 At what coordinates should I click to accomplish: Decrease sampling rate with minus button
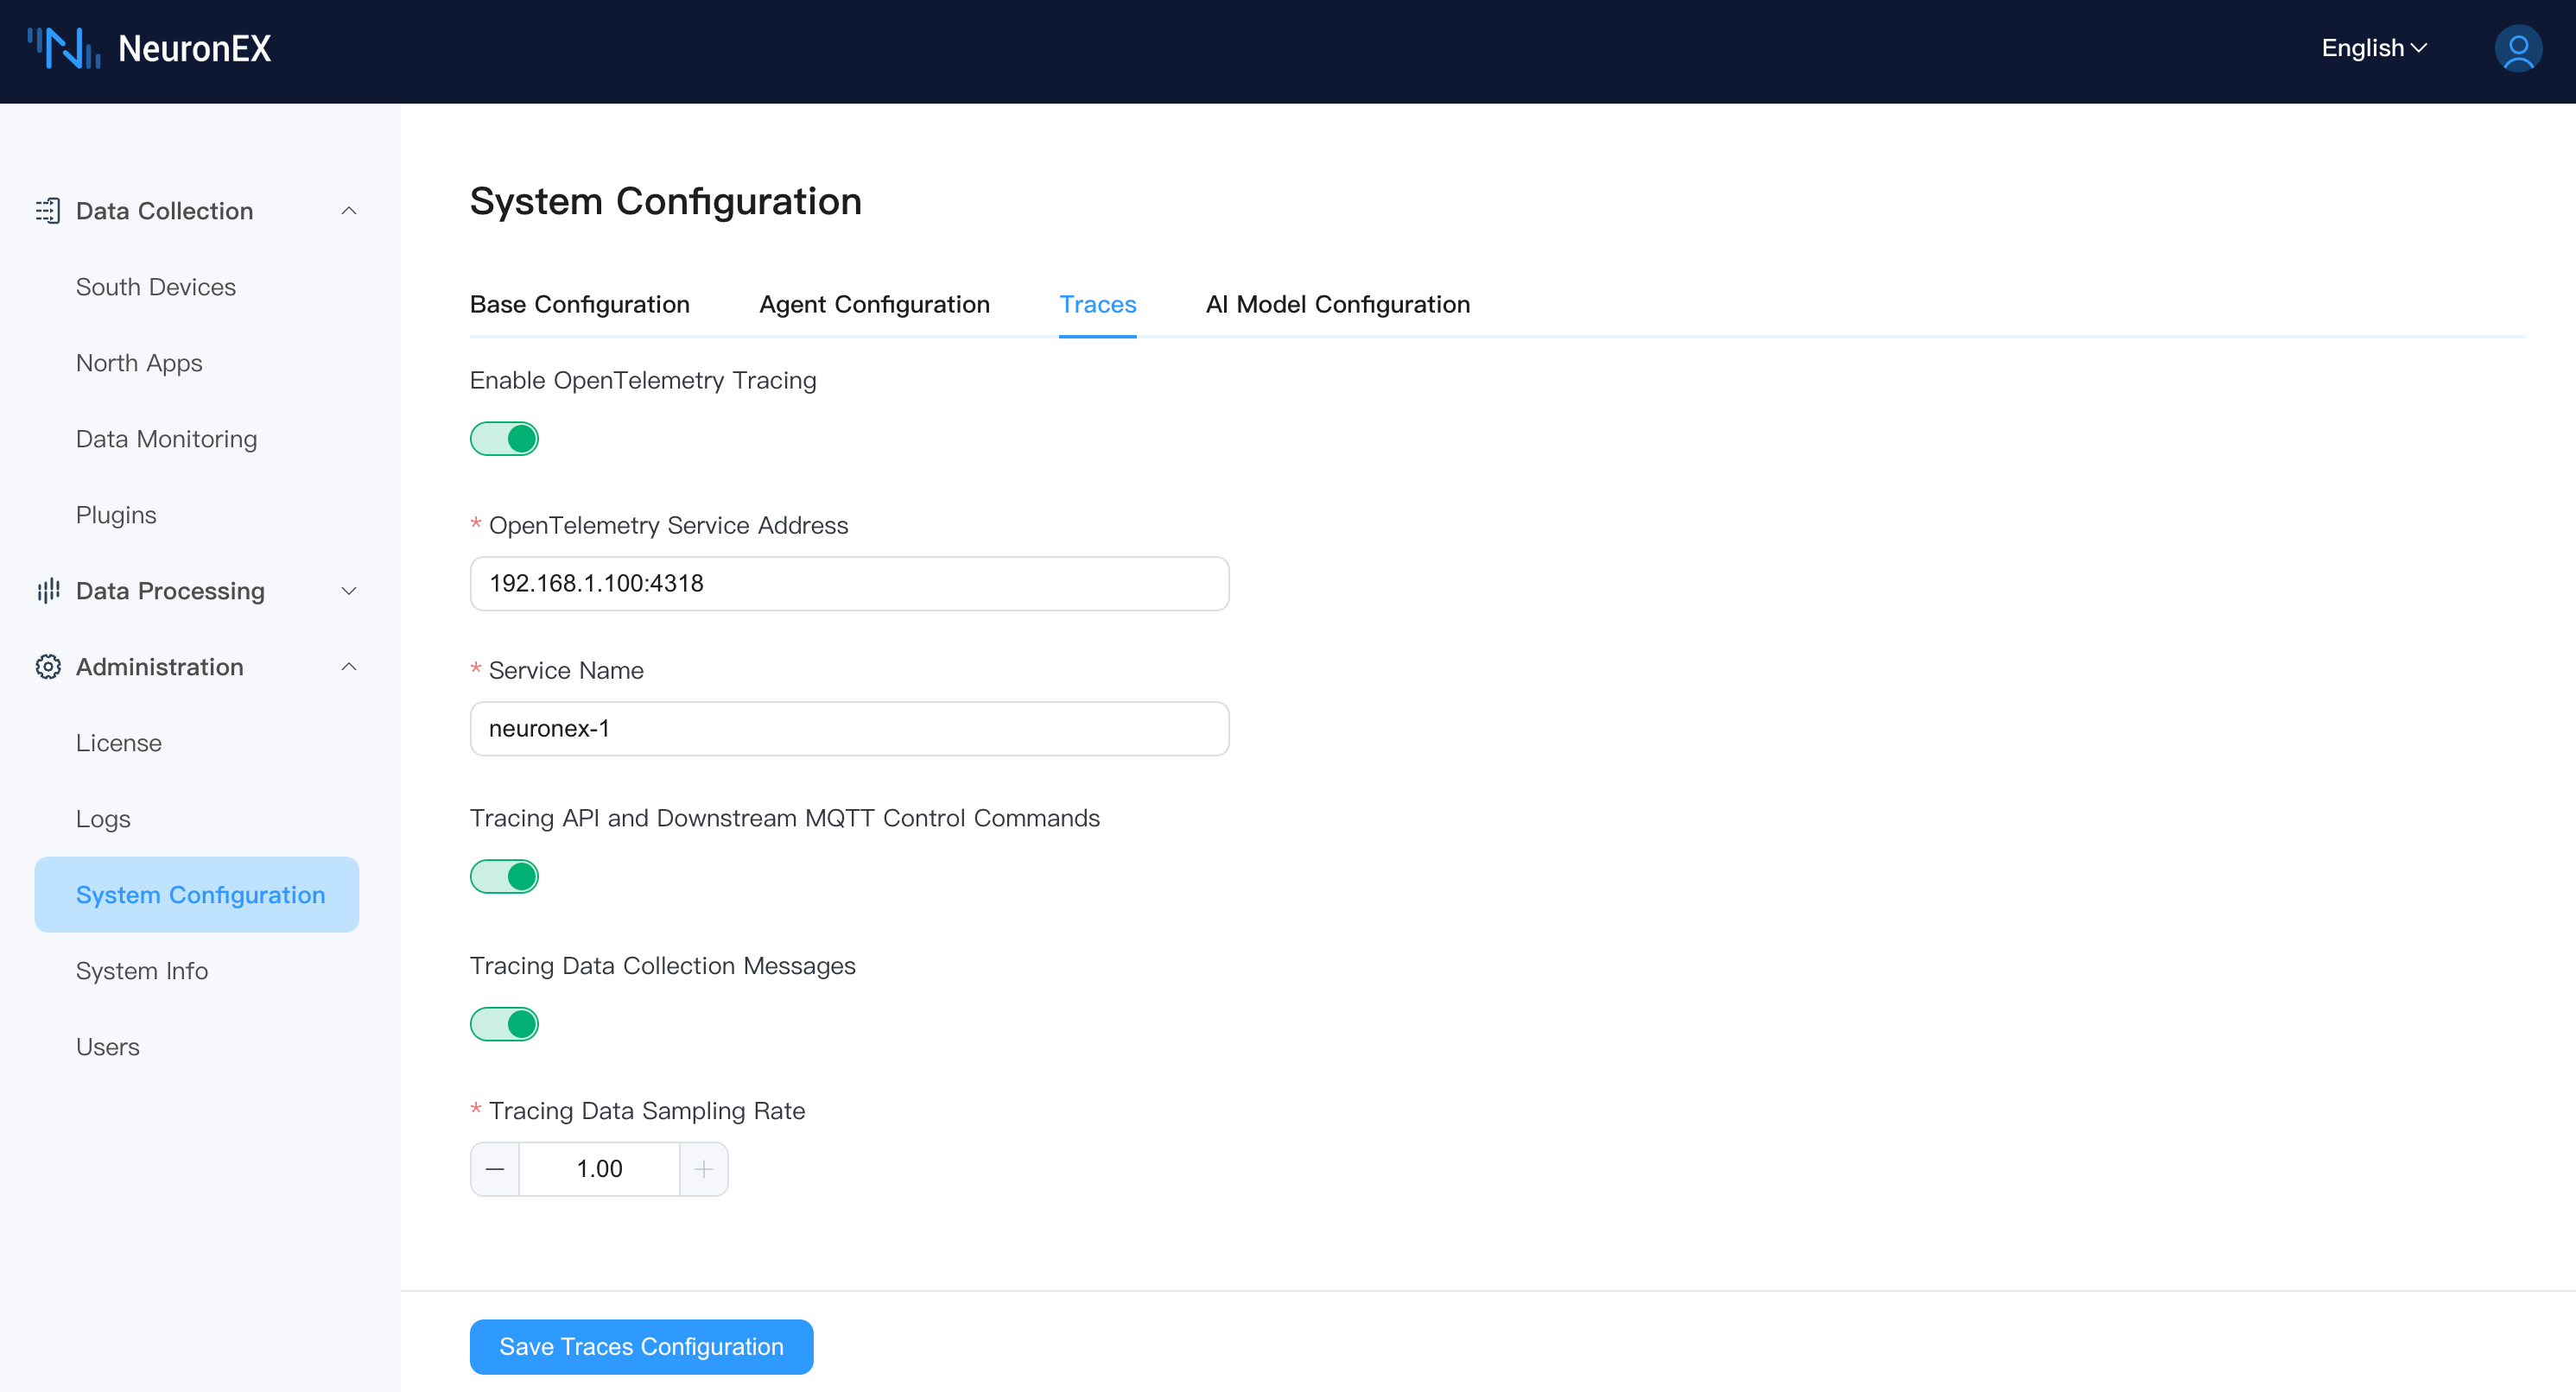(x=495, y=1168)
